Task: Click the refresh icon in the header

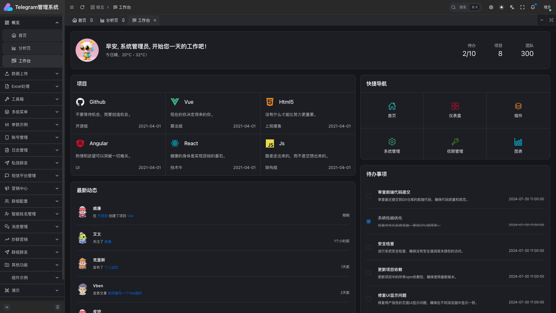Action: [82, 7]
